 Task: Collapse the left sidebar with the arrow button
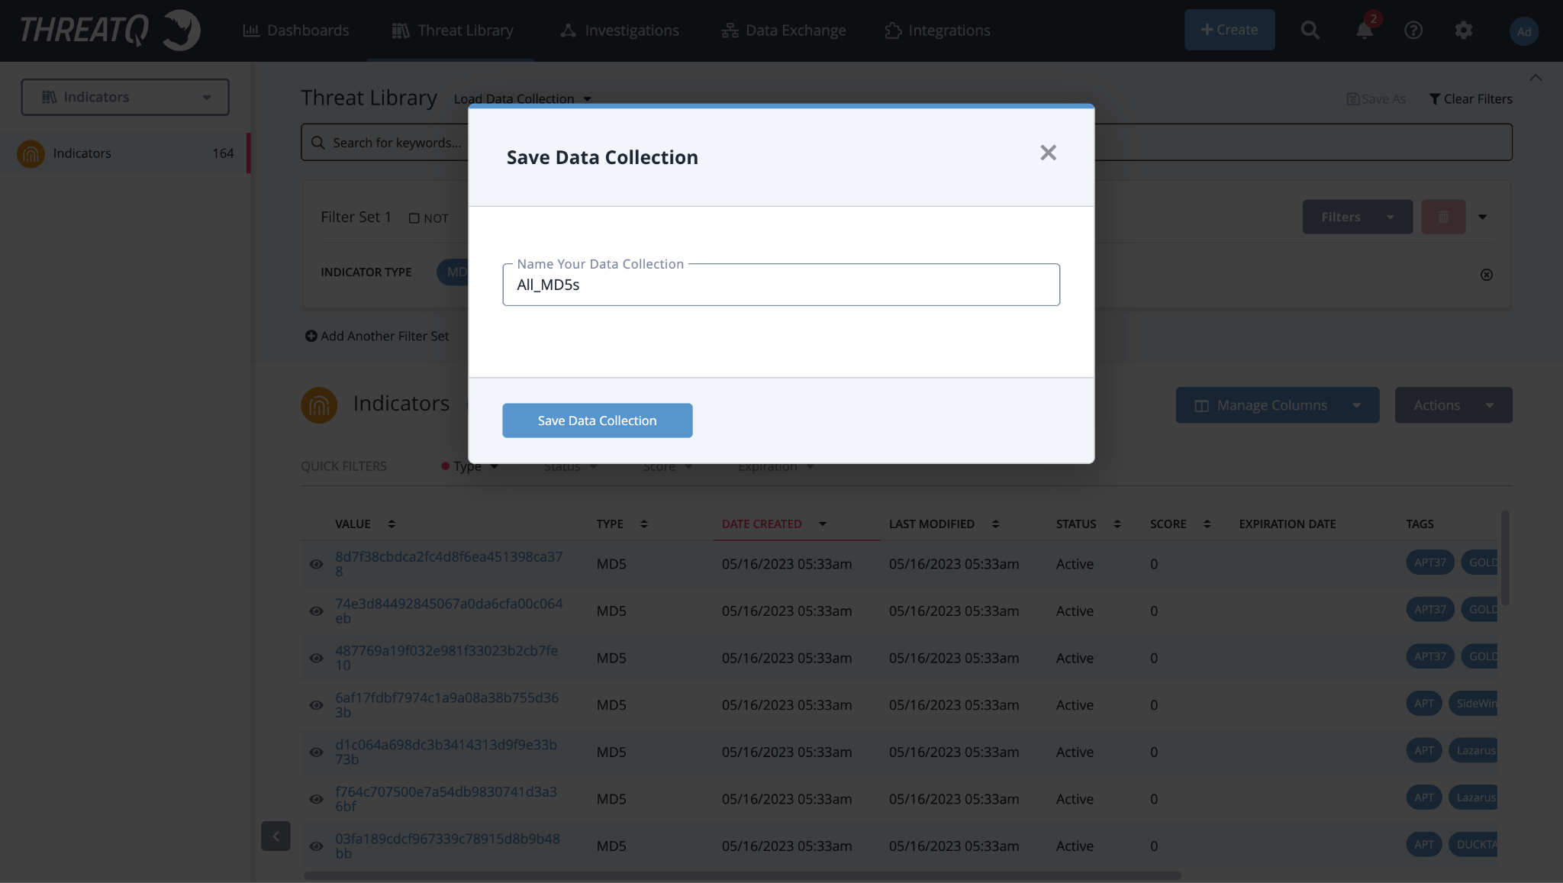click(x=276, y=836)
